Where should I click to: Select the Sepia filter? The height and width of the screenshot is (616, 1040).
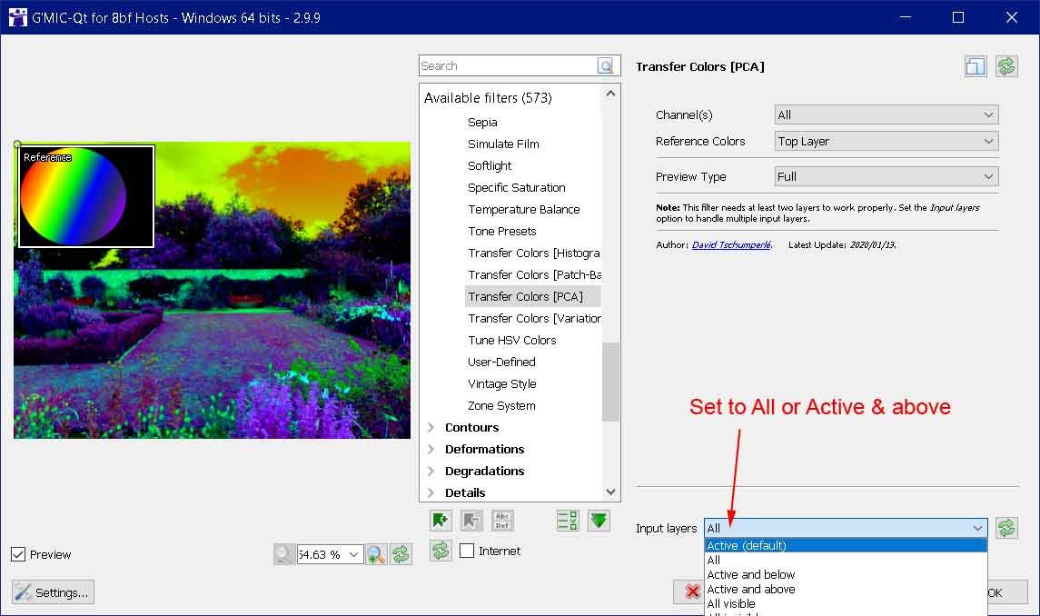(482, 122)
